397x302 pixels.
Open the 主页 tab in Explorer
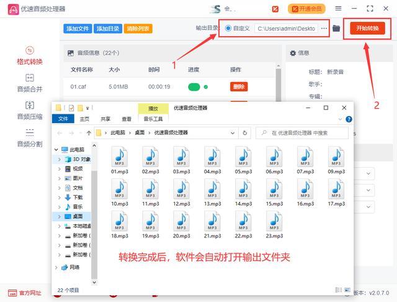[84, 119]
